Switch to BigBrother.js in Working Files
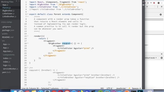This screenshot has height=92, width=164. pos(8,11)
